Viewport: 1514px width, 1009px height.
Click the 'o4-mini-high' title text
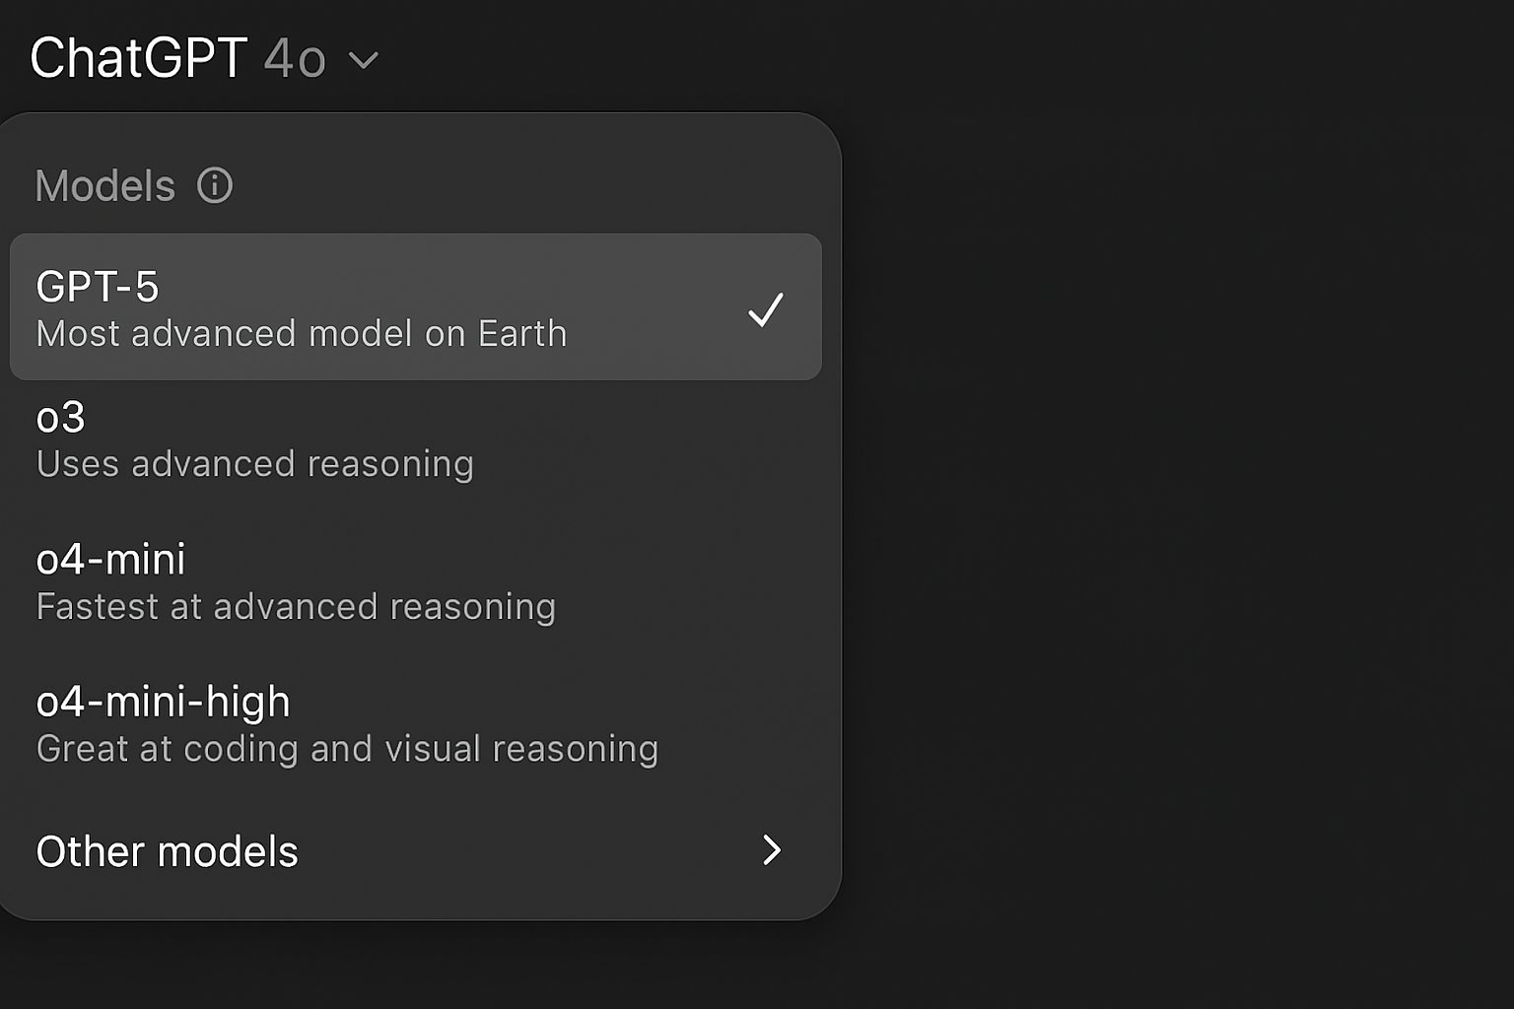click(164, 703)
